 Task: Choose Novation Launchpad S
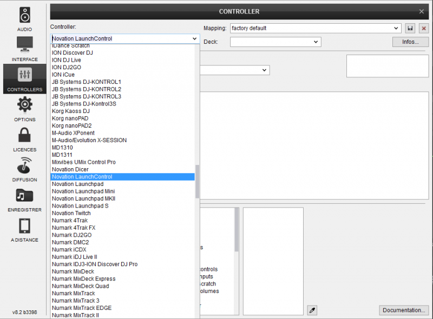[123, 206]
